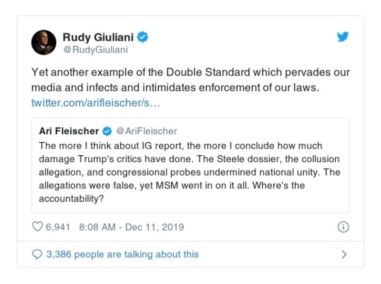Open the Rudy Giuliani display name link
Screen dimensions: 381x284
[98, 37]
